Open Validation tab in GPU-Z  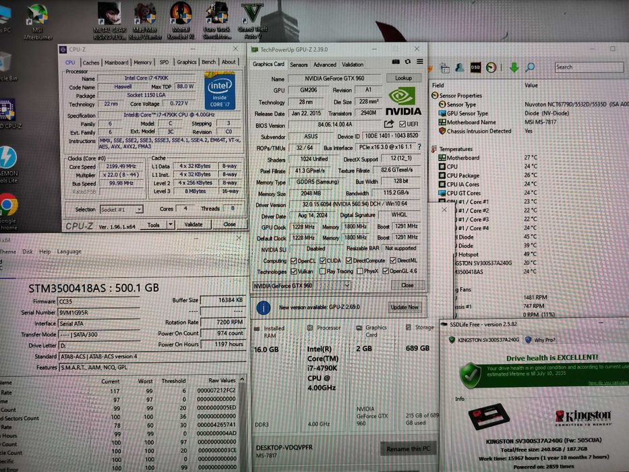[x=352, y=65]
